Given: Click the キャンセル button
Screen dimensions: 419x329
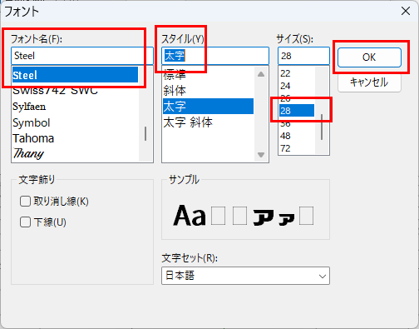Looking at the screenshot, I should [369, 82].
